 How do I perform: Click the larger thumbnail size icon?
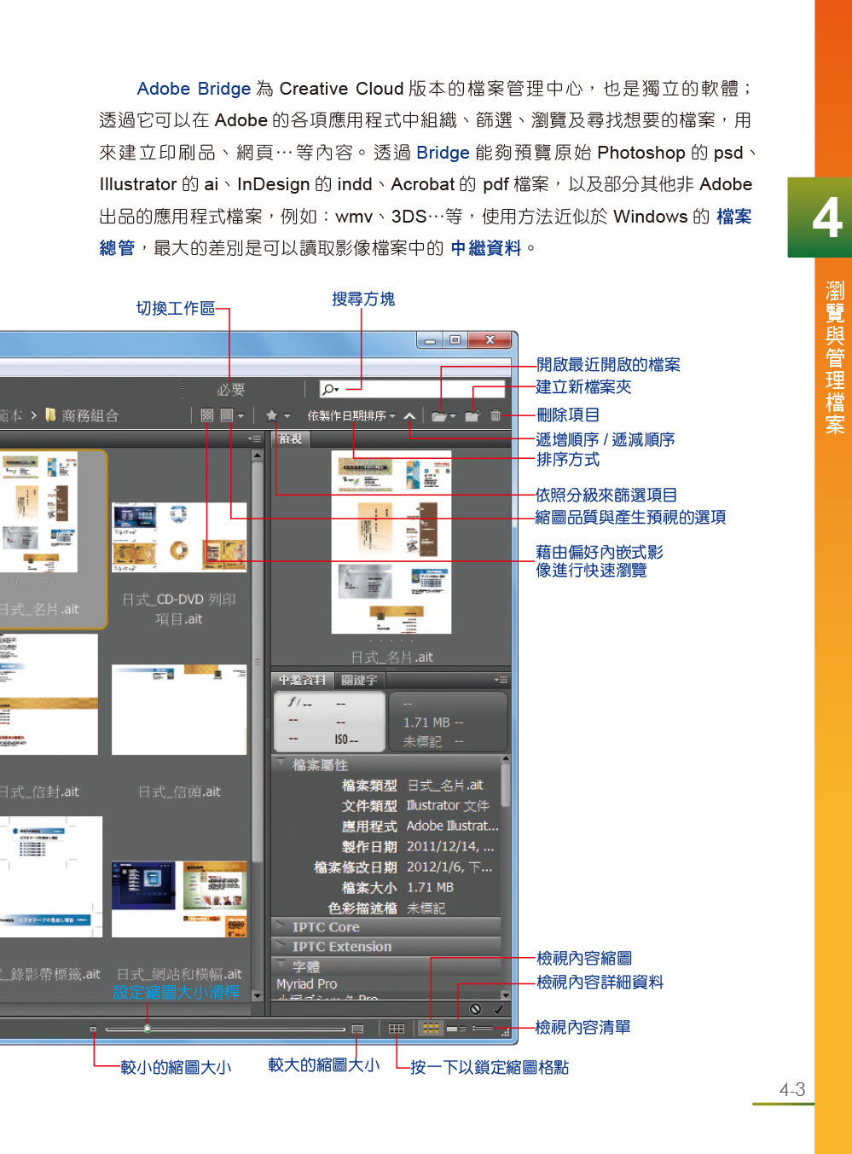[357, 1029]
